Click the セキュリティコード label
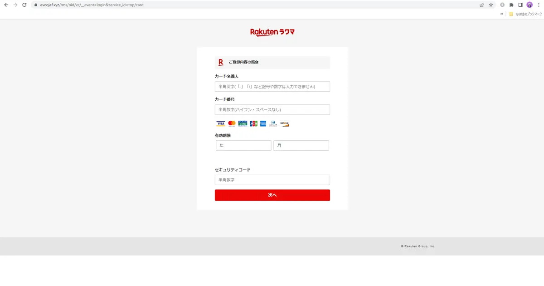544x286 pixels. 233,170
